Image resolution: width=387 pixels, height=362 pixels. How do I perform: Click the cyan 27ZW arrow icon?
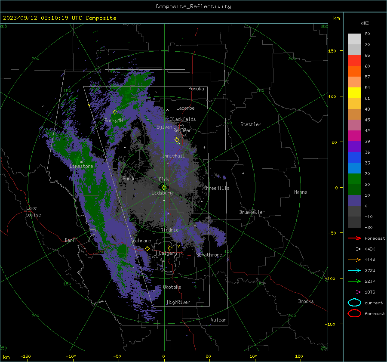click(x=354, y=271)
